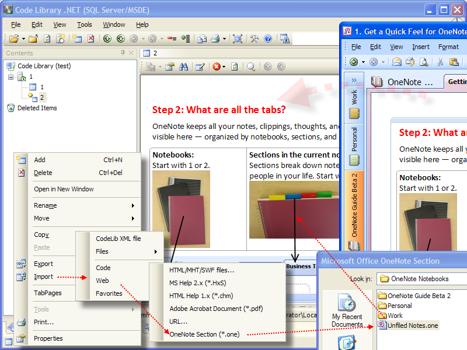The width and height of the screenshot is (467, 350).
Task: Click Properties in the context menu
Action: click(48, 338)
